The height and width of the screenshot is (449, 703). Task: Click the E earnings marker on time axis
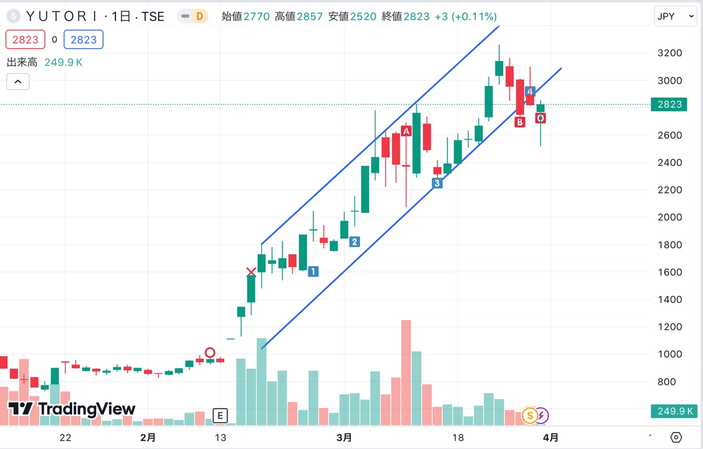(220, 416)
